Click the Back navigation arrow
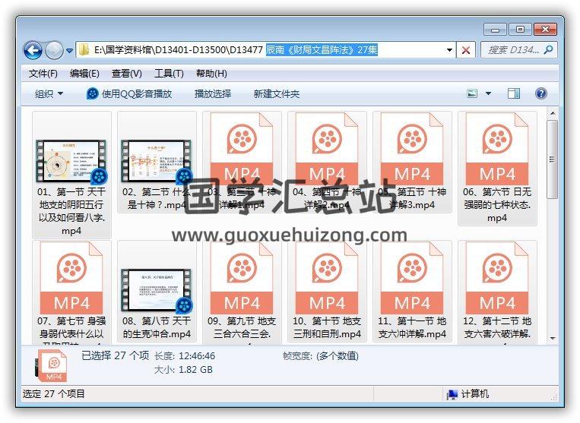The width and height of the screenshot is (580, 423). tap(33, 50)
